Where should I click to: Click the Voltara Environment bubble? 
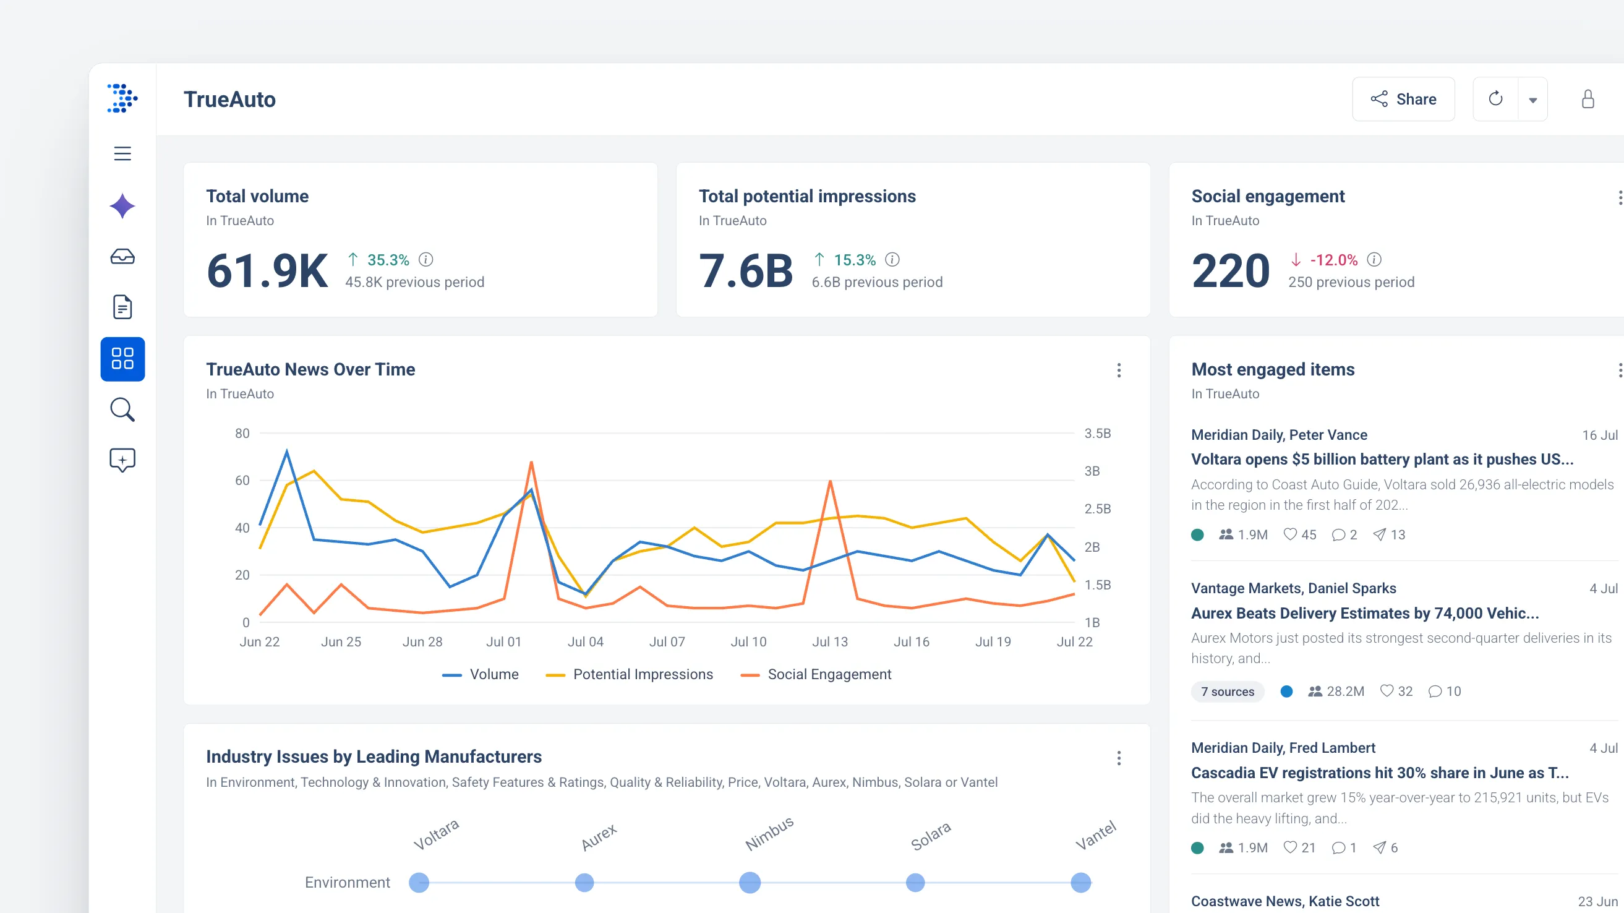pos(419,883)
